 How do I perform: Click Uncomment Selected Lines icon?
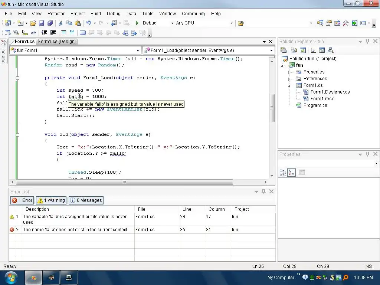[72, 33]
